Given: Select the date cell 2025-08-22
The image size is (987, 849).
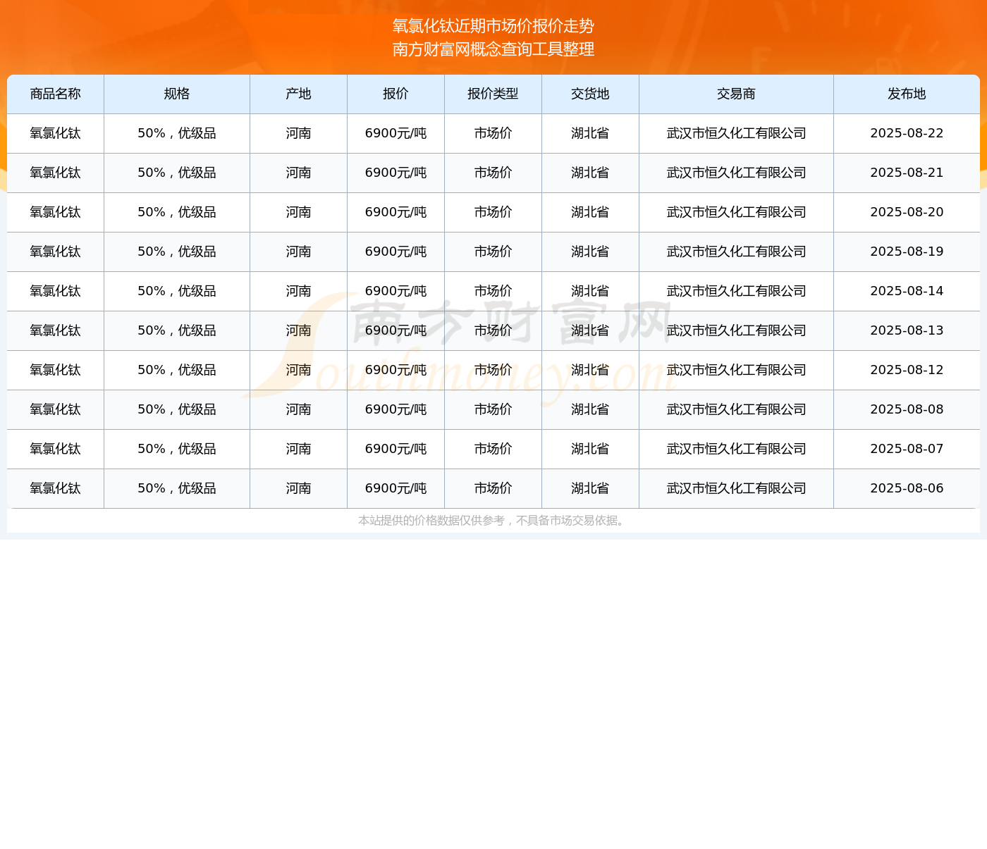Looking at the screenshot, I should coord(907,133).
